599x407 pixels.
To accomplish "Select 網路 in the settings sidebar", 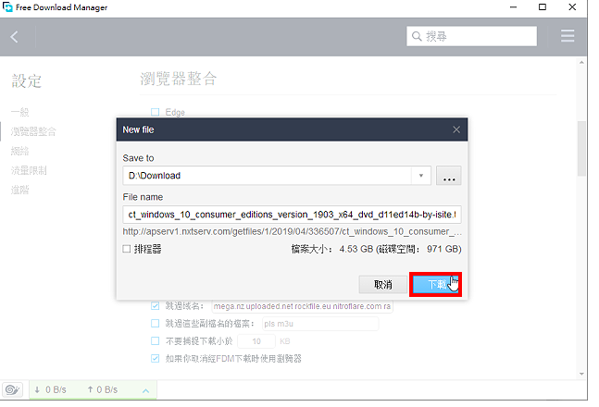I will click(19, 151).
